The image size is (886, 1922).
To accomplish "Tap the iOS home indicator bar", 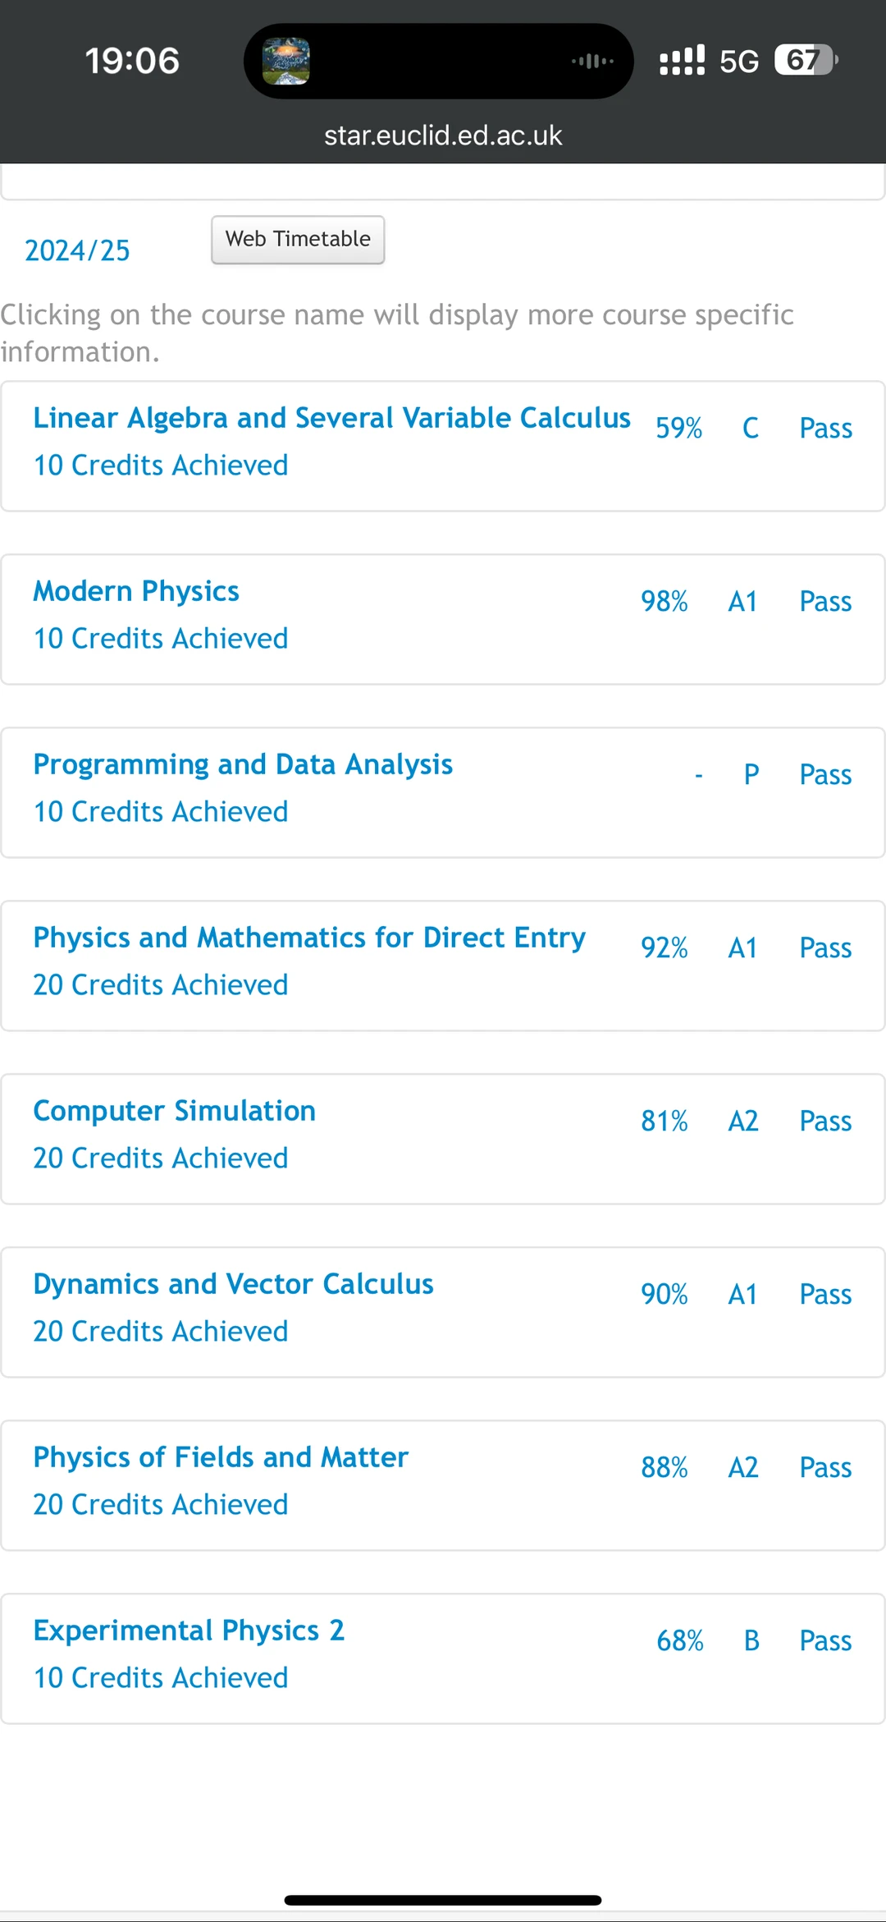I will click(443, 1900).
